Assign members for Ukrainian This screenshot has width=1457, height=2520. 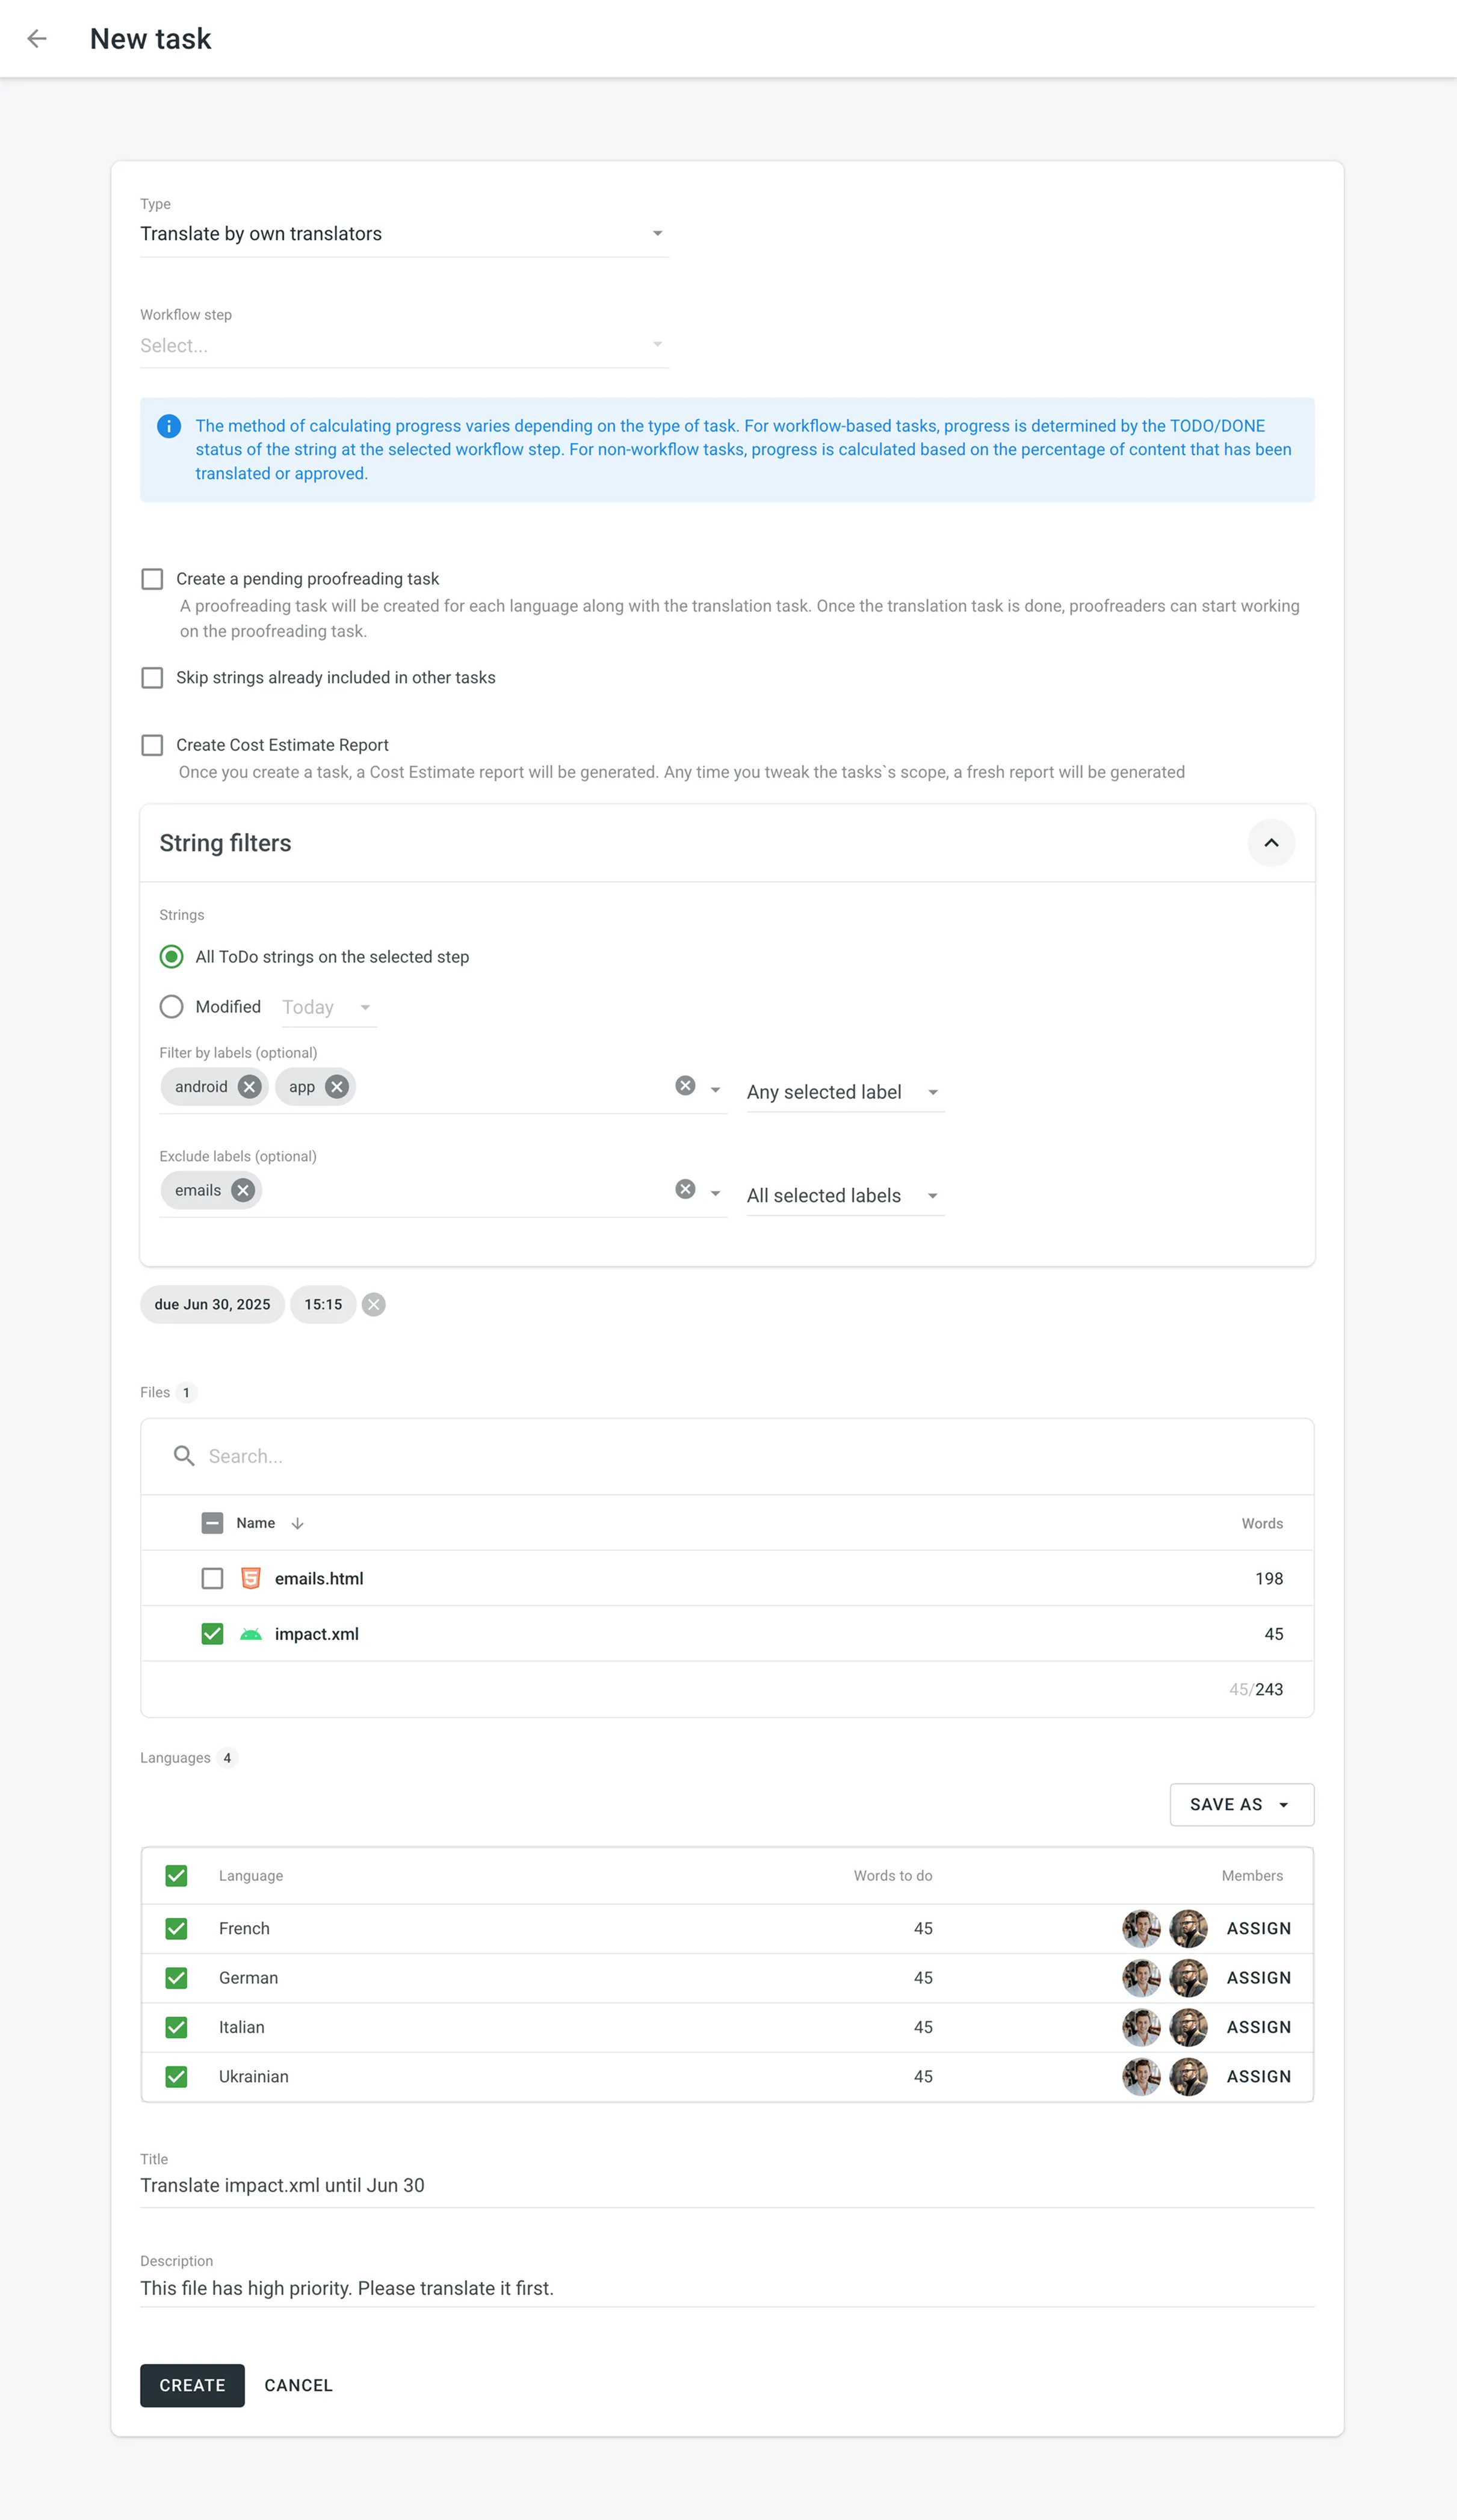click(x=1258, y=2076)
